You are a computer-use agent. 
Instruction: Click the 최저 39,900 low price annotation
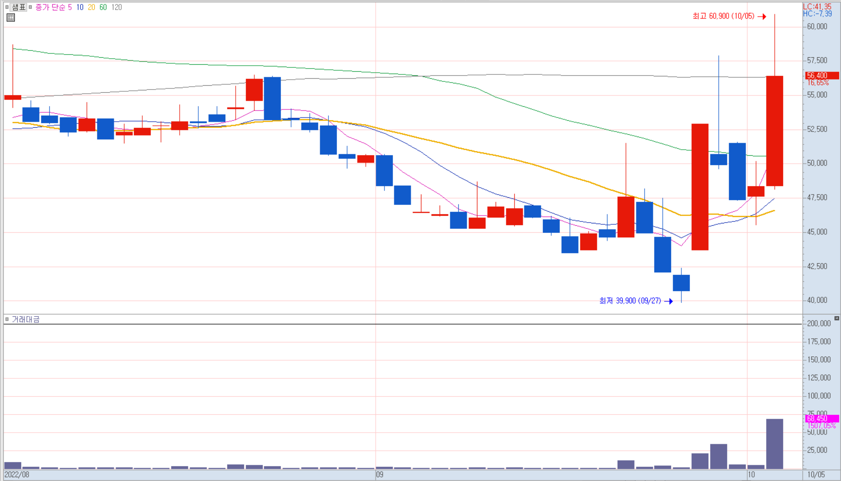click(x=630, y=301)
